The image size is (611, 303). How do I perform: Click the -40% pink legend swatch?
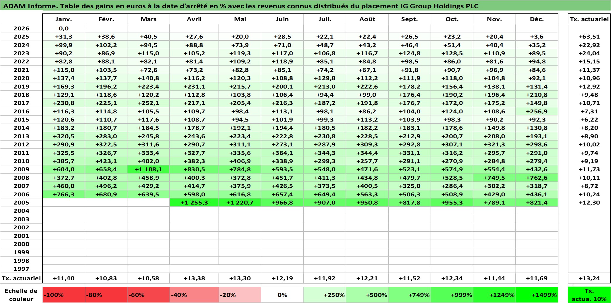(194, 295)
